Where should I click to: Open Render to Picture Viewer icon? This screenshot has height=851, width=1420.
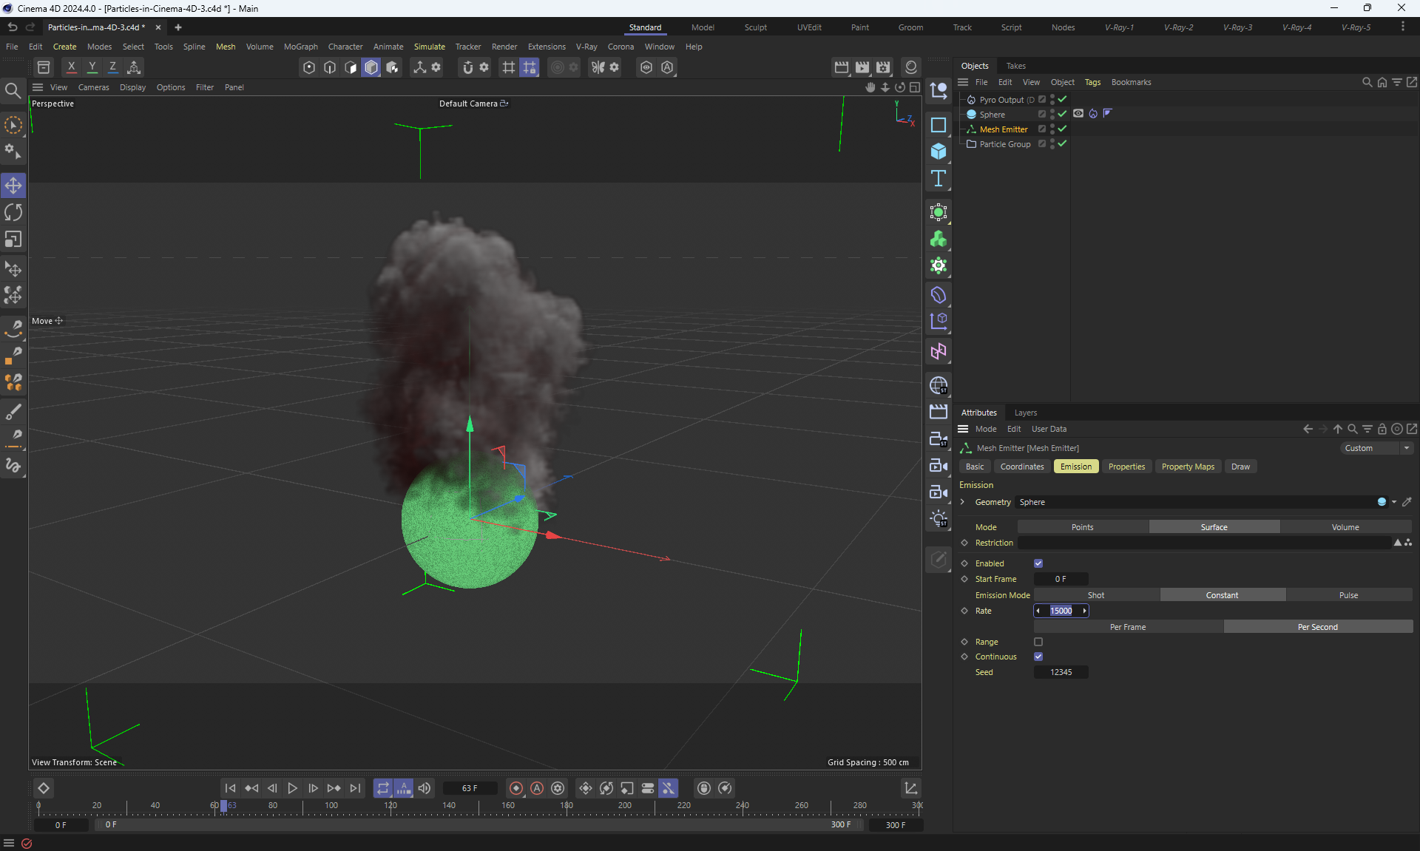[862, 67]
